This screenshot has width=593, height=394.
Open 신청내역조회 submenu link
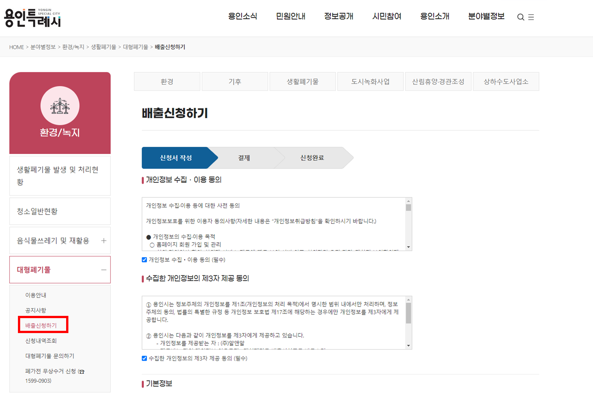click(x=41, y=341)
